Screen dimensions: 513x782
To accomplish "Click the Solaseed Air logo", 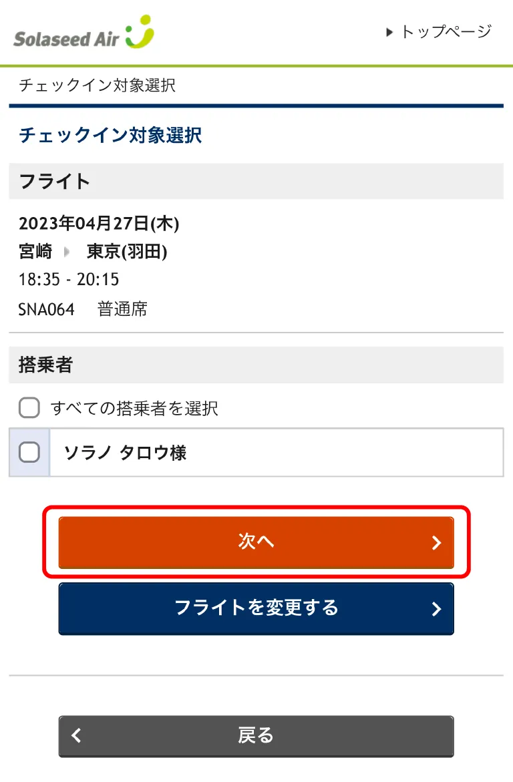I will (x=83, y=33).
